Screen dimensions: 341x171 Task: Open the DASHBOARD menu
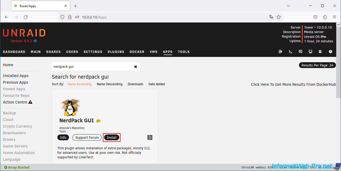tap(14, 52)
